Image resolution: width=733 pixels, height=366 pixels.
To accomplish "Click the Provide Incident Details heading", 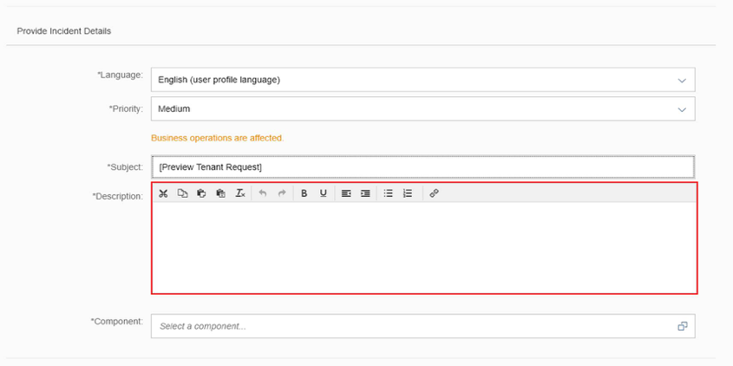I will point(64,31).
